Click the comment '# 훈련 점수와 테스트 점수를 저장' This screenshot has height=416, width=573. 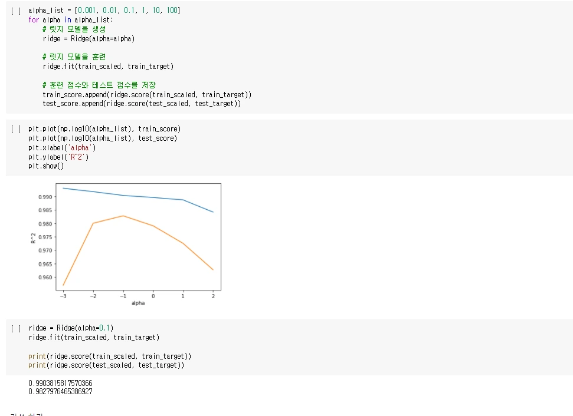click(x=99, y=85)
